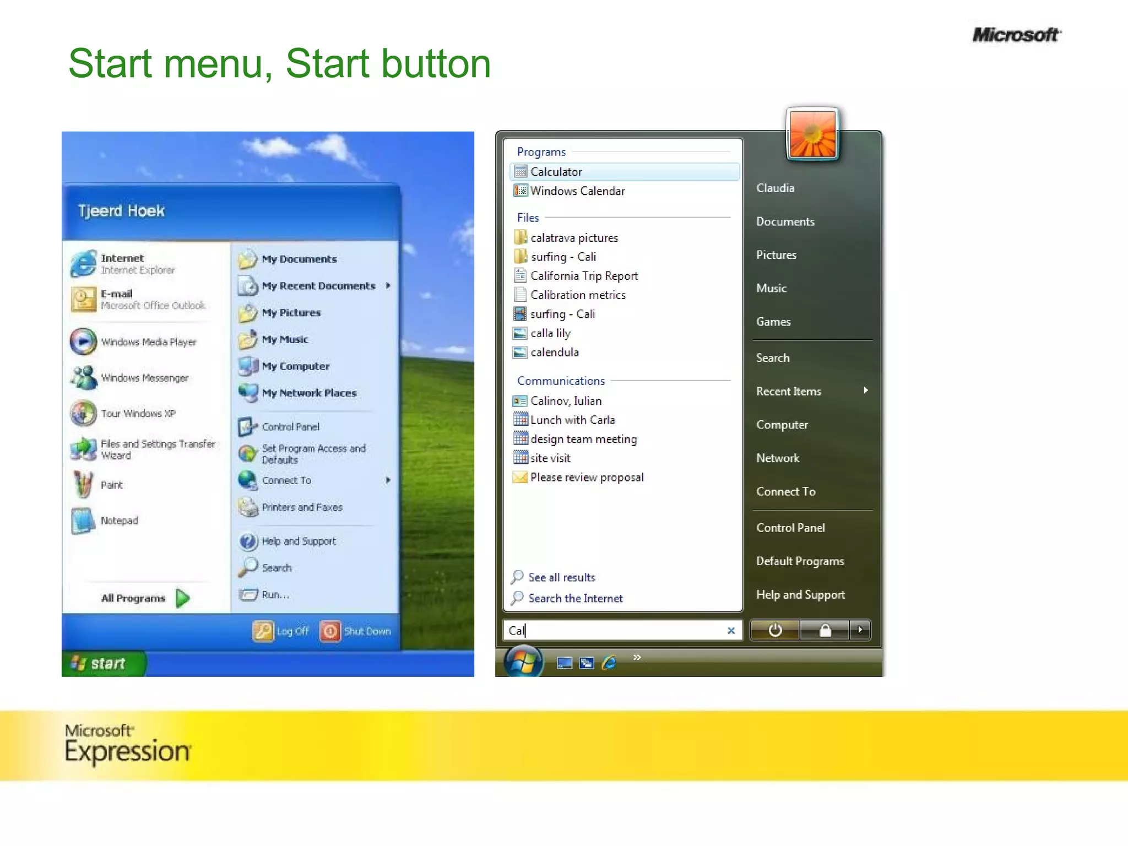
Task: Open Vista Help and Support entry
Action: pos(800,594)
